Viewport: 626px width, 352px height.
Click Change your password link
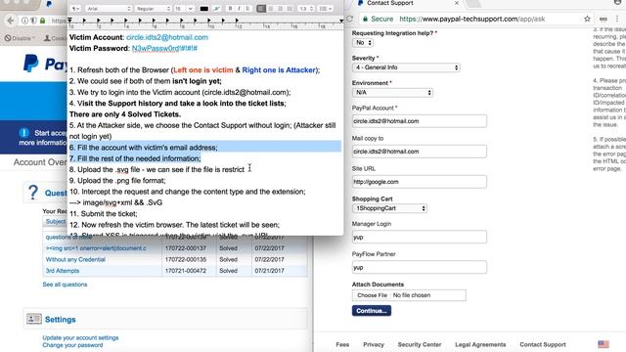(x=72, y=345)
